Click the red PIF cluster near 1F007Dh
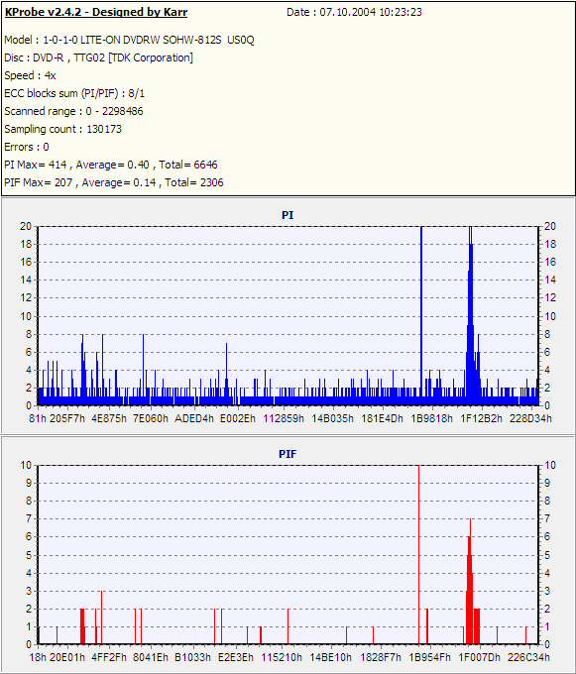Viewport: 576px width, 674px height. point(472,581)
